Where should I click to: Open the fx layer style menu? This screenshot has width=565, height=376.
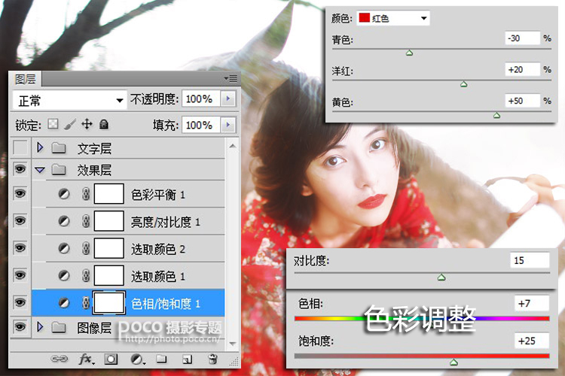pyautogui.click(x=86, y=359)
